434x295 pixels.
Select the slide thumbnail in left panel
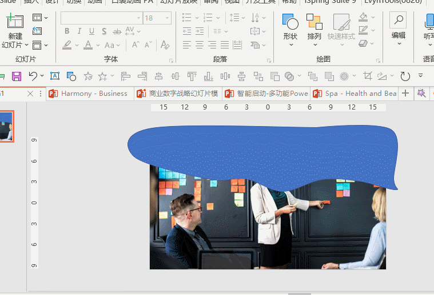coord(6,127)
